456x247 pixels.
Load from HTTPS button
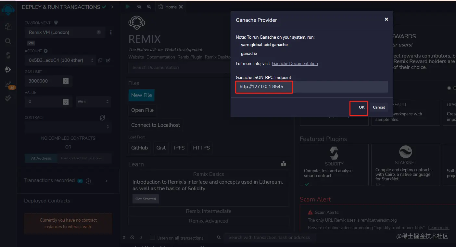pyautogui.click(x=201, y=148)
